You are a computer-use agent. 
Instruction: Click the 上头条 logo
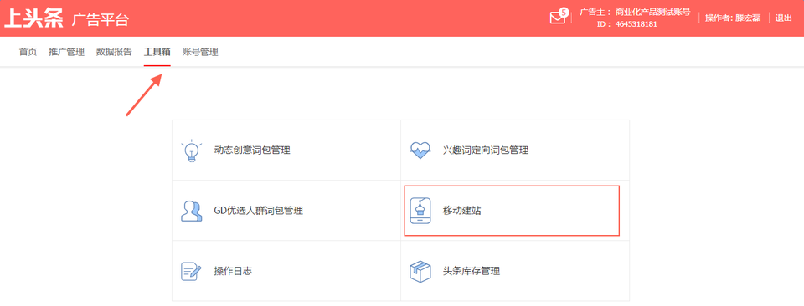pos(33,18)
